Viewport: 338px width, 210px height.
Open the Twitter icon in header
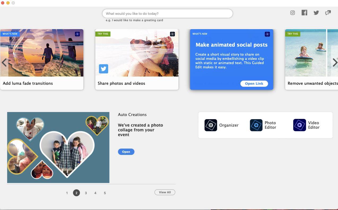[316, 13]
